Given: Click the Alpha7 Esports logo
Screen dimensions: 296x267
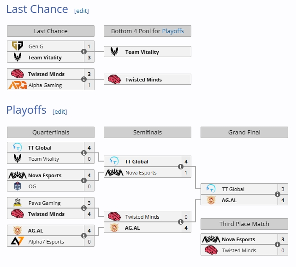Looking at the screenshot, I should coord(18,241).
